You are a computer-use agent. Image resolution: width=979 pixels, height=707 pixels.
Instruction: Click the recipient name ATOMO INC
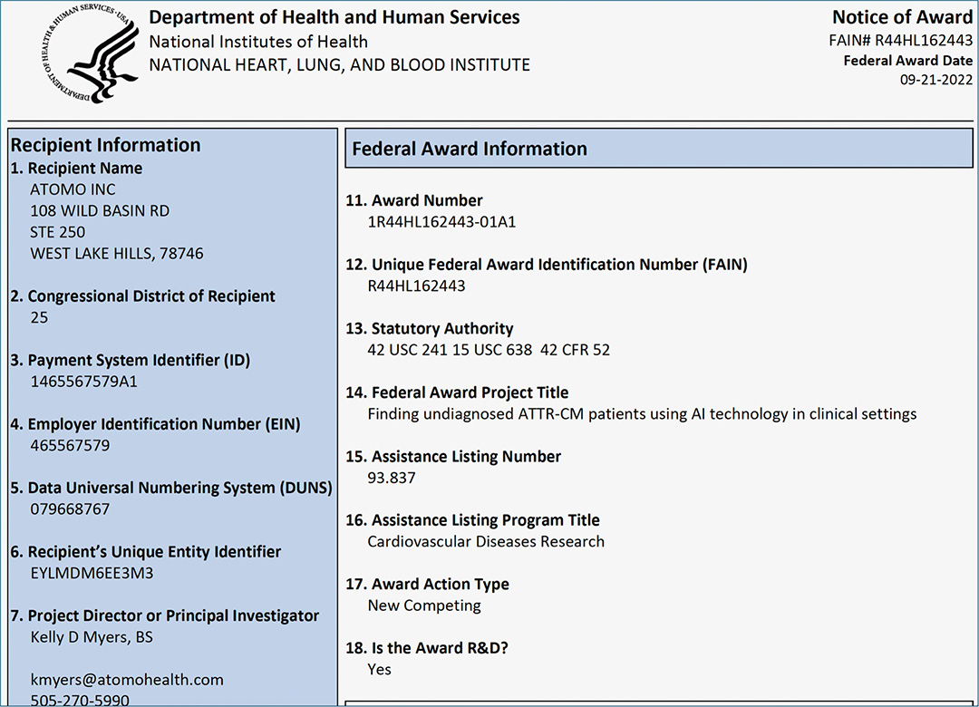73,189
